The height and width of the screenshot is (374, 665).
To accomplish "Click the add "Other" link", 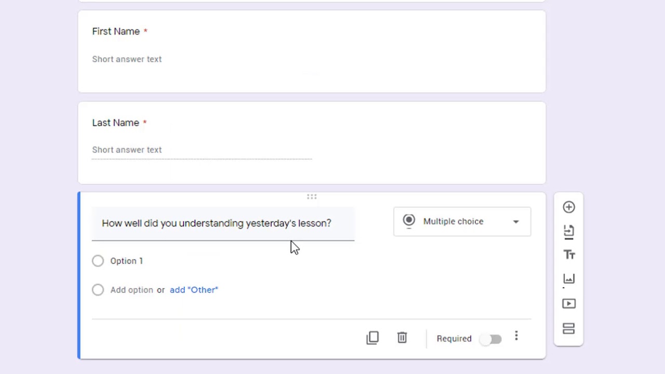I will [194, 290].
